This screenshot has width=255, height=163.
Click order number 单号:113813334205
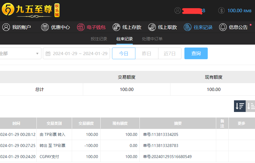click(x=161, y=134)
